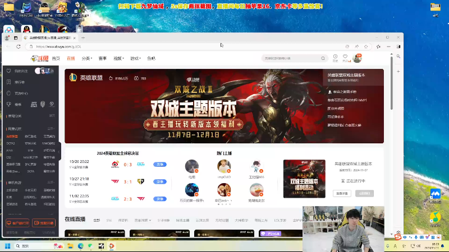
Task: Click the cup event logo in sidebar
Action: click(43, 104)
